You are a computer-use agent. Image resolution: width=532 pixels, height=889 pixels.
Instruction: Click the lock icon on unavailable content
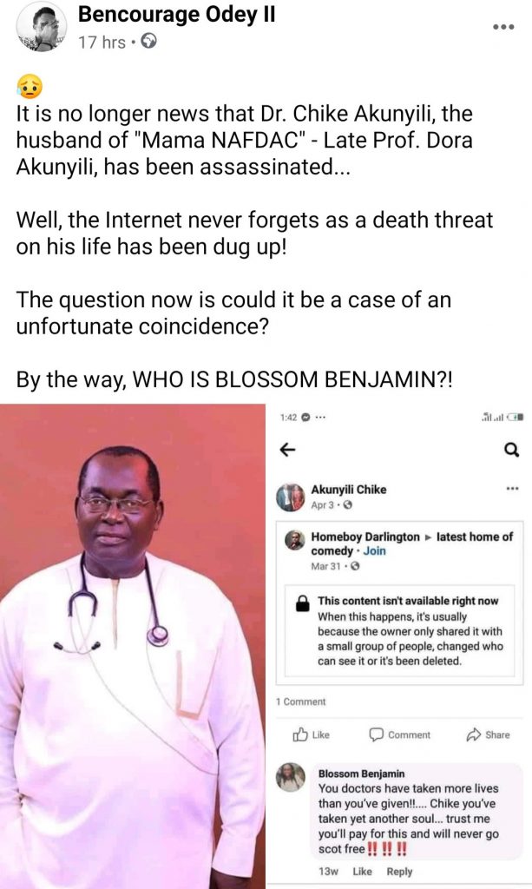click(x=303, y=603)
